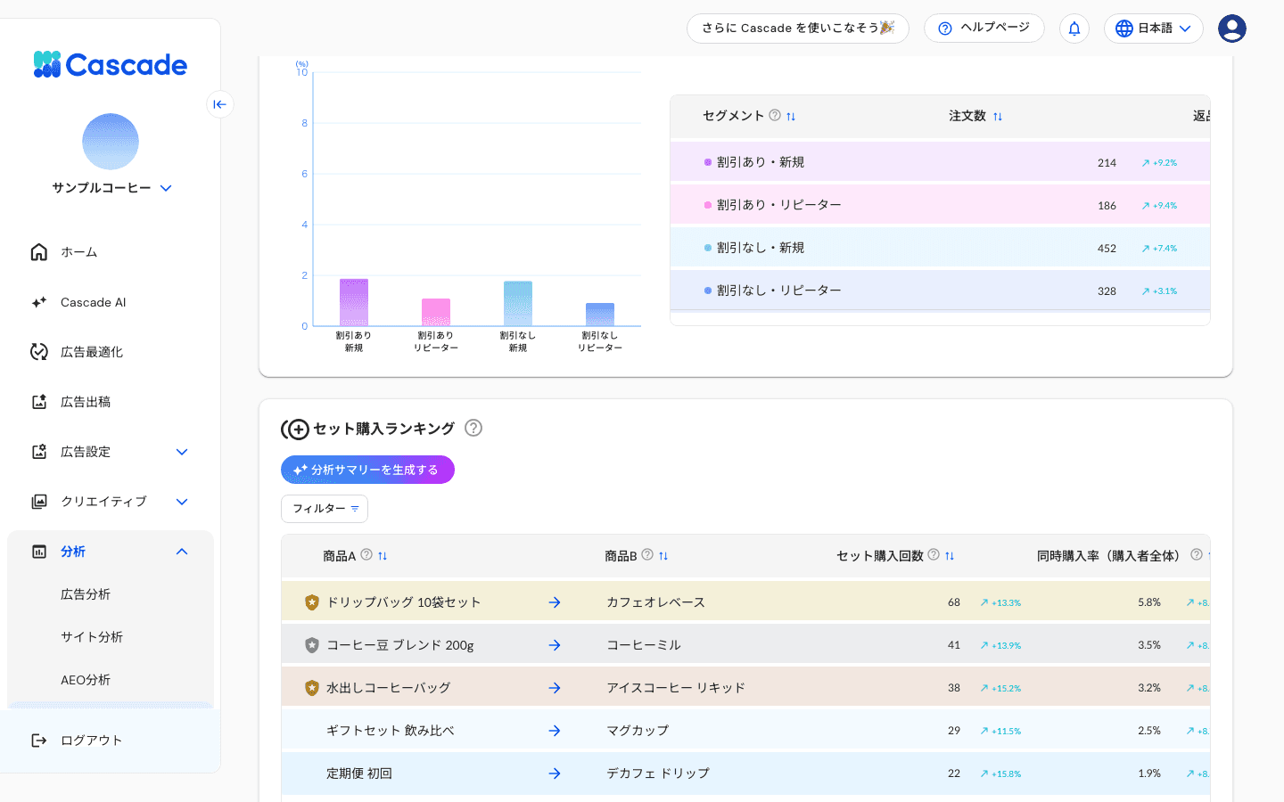The width and height of the screenshot is (1284, 802).
Task: Show help for 同時購入率 column
Action: click(x=1197, y=554)
